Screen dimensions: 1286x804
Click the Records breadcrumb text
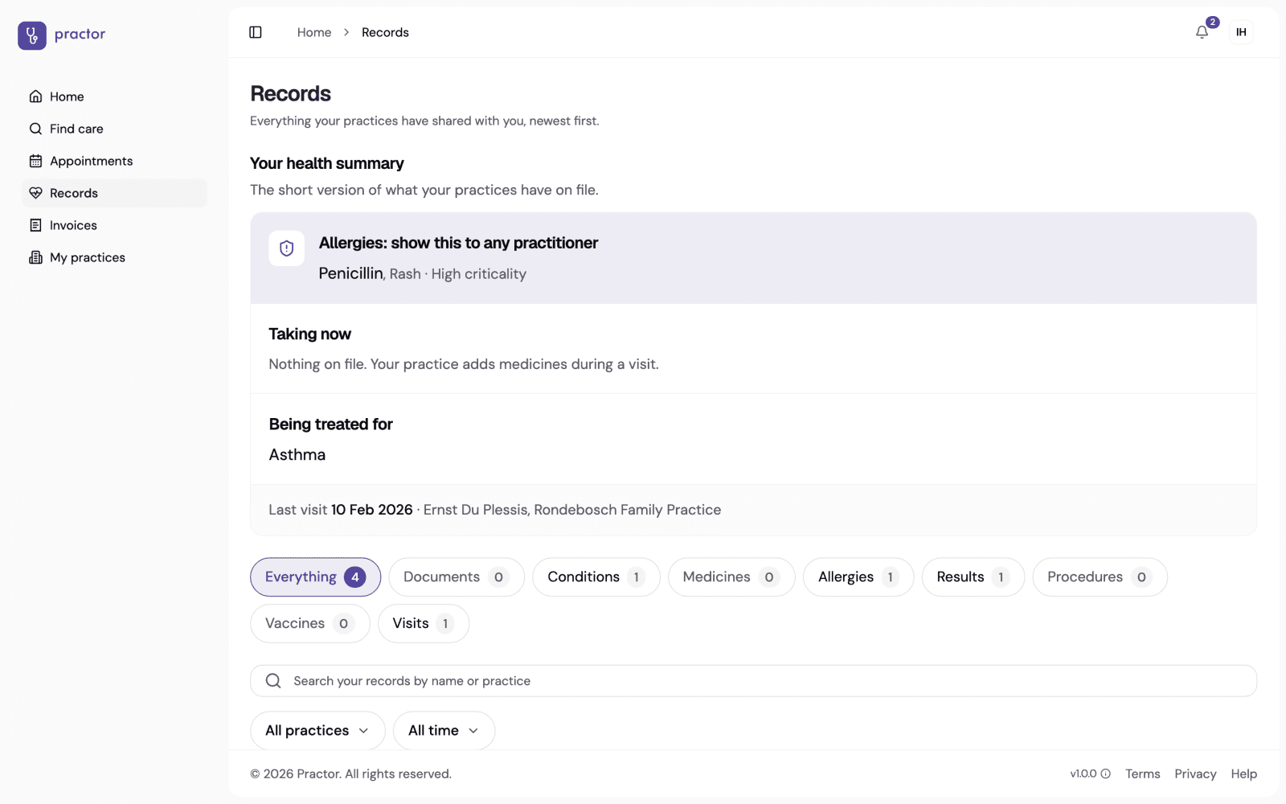tap(385, 32)
